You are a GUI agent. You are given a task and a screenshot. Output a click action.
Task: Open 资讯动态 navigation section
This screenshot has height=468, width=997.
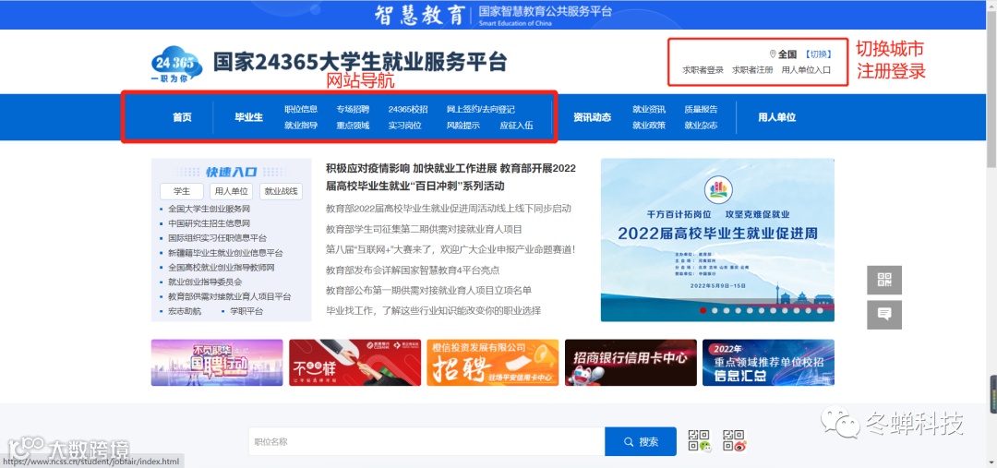(x=592, y=117)
